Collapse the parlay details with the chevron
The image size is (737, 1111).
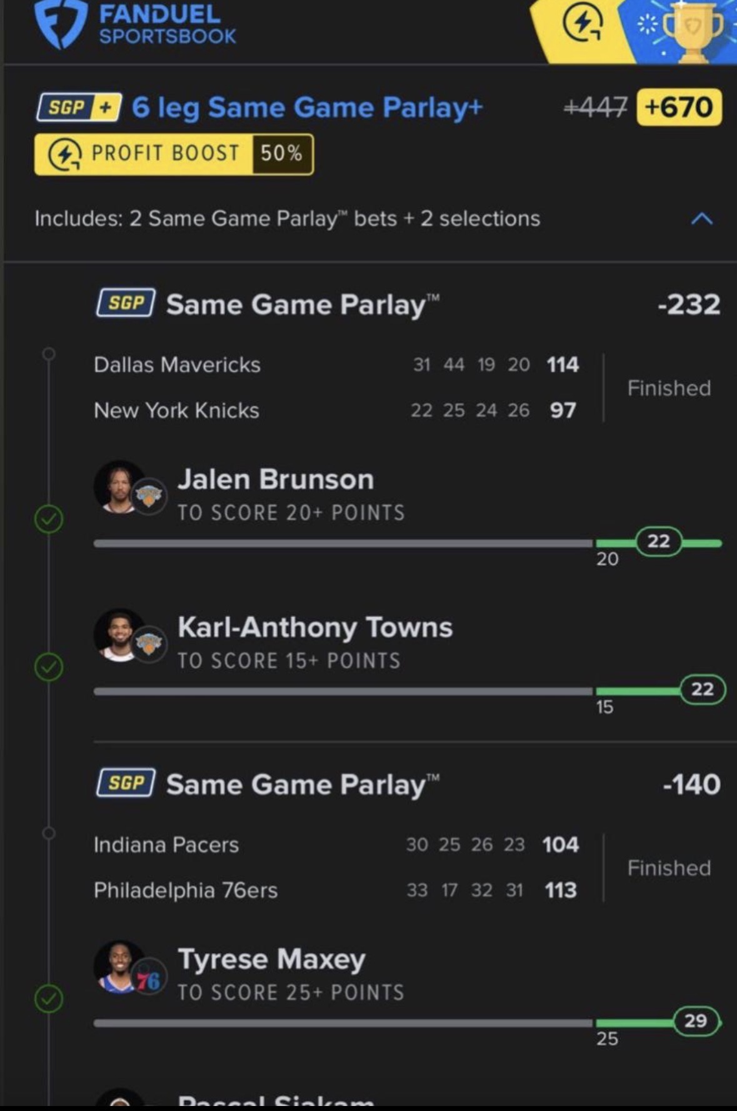click(x=701, y=218)
